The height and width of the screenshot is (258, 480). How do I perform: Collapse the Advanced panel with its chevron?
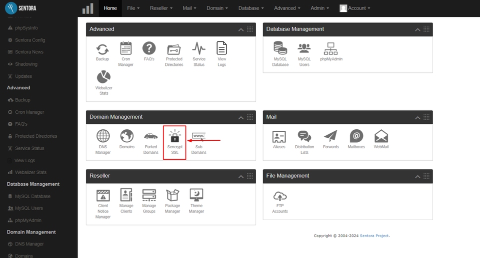pyautogui.click(x=241, y=29)
